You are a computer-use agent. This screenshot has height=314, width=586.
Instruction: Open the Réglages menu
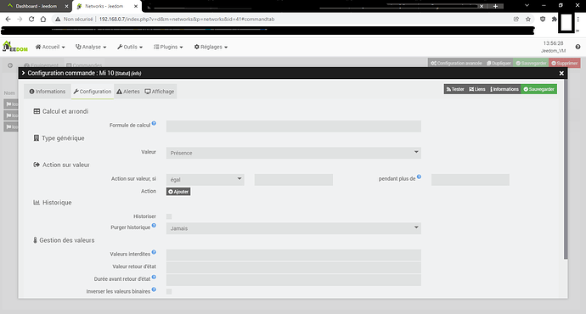(211, 47)
